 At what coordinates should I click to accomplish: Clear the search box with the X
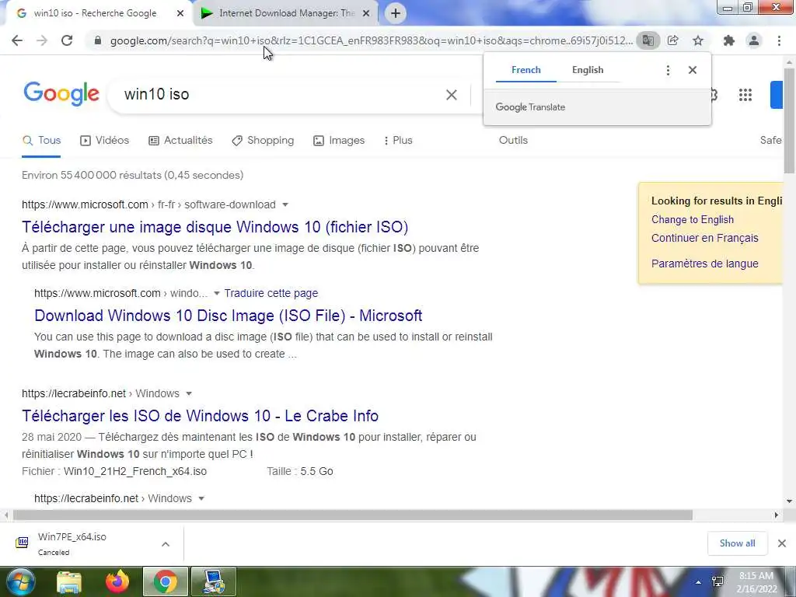(452, 95)
